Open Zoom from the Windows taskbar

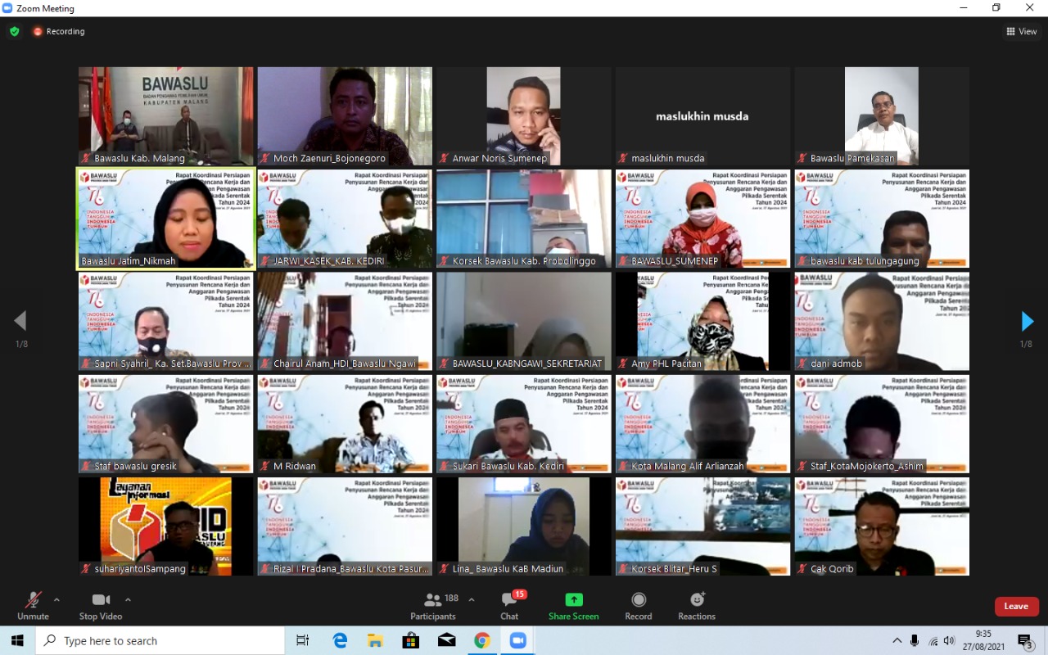[x=517, y=640]
